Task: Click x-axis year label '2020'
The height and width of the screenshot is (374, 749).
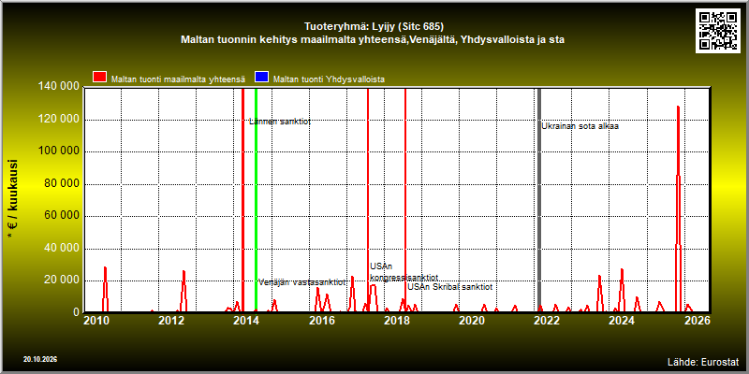Action: [x=472, y=321]
